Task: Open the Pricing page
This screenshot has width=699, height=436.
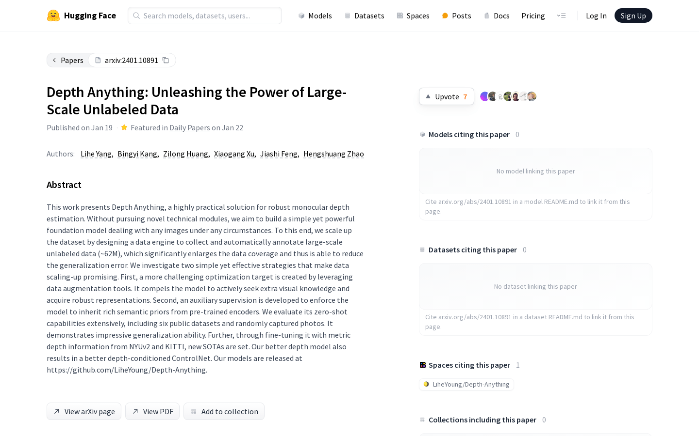Action: tap(533, 16)
